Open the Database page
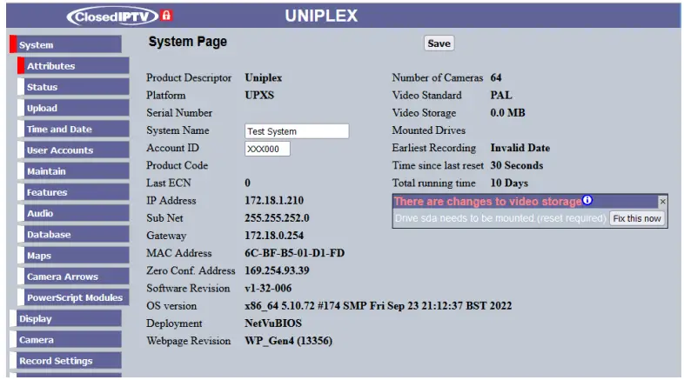 (x=73, y=235)
